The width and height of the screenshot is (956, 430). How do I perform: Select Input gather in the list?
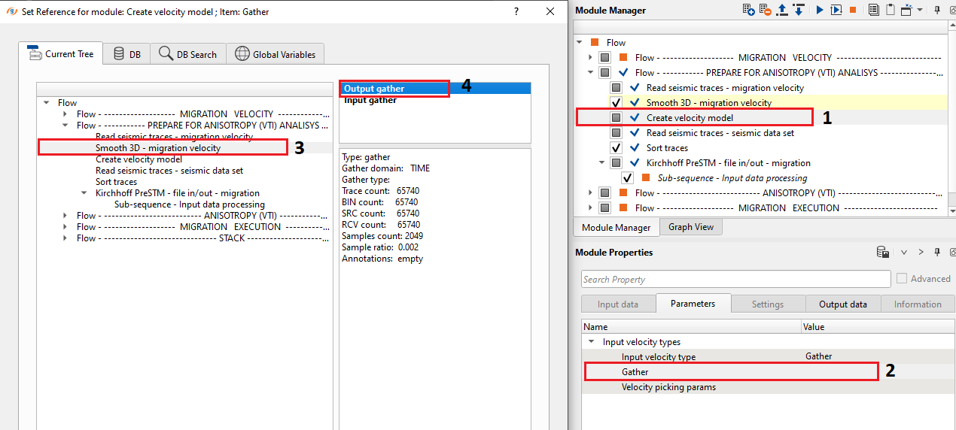(370, 101)
